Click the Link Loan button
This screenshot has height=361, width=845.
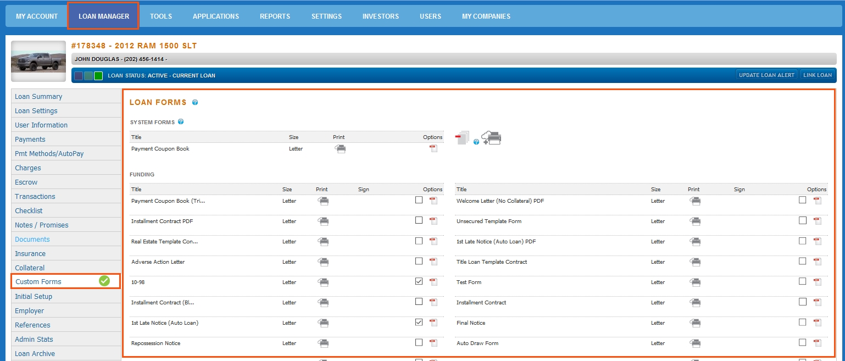click(818, 75)
